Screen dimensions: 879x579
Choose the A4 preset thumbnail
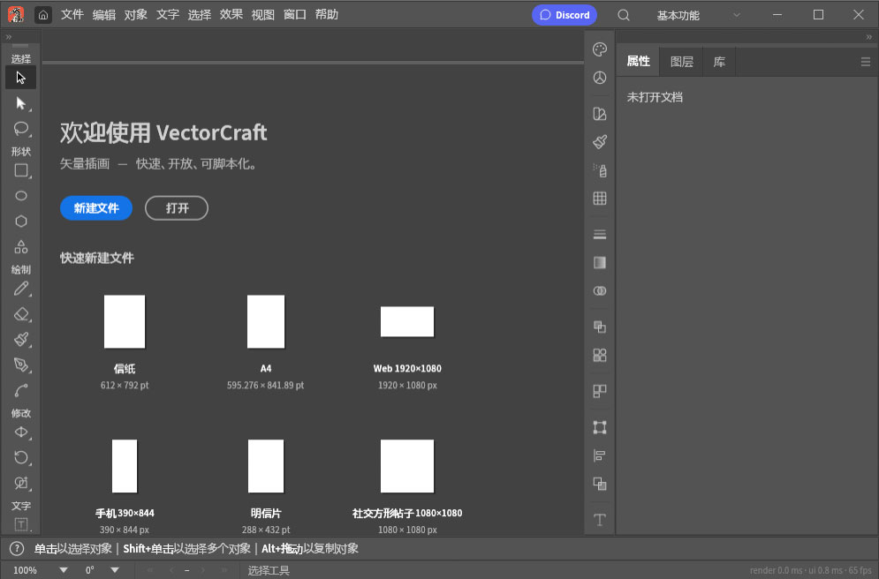(x=266, y=322)
